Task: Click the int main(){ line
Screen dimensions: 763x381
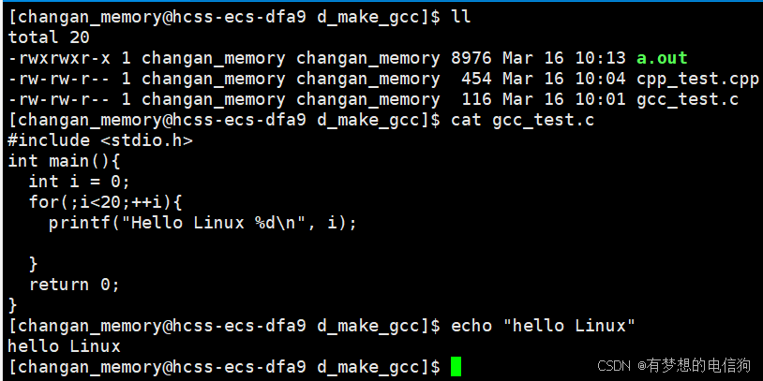Action: tap(65, 161)
